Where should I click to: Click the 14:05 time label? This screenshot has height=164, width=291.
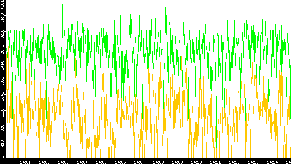101,162
